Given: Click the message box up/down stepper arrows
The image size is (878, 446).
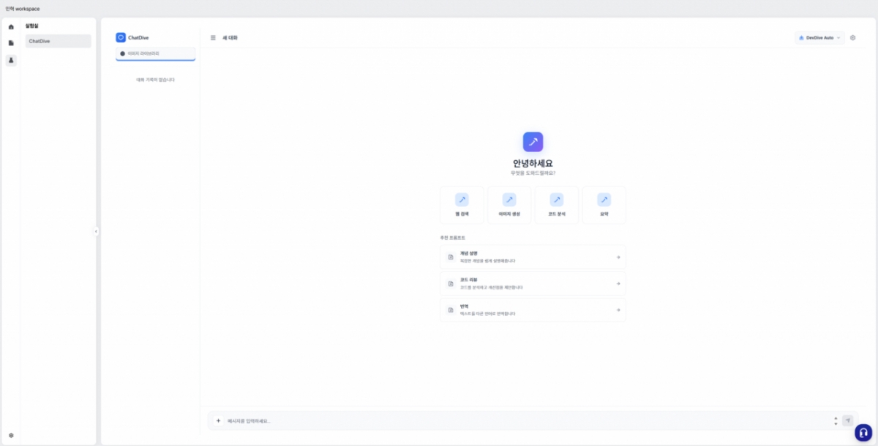Looking at the screenshot, I should pos(836,421).
